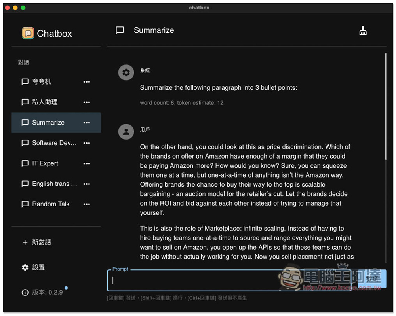The width and height of the screenshot is (396, 316).
Task: Click the Summarize title in header
Action: click(x=154, y=30)
